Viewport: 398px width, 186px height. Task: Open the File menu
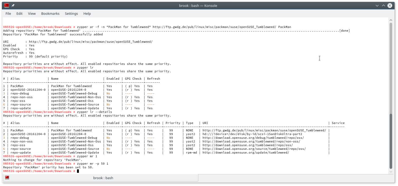8,13
